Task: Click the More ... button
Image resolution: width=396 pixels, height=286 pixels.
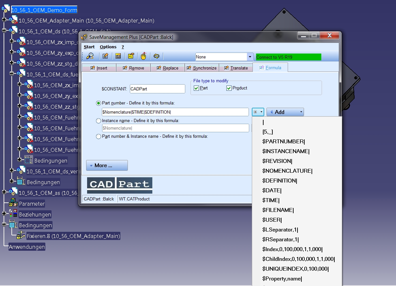Action: 107,165
